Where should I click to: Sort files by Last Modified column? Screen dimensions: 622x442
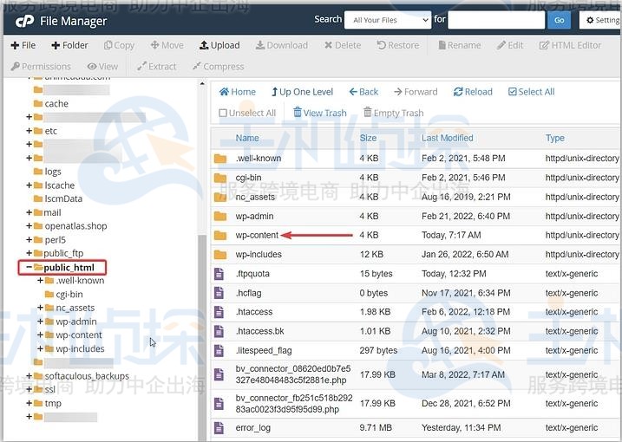tap(447, 138)
